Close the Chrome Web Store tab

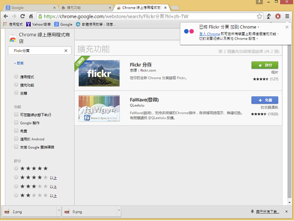(165, 8)
